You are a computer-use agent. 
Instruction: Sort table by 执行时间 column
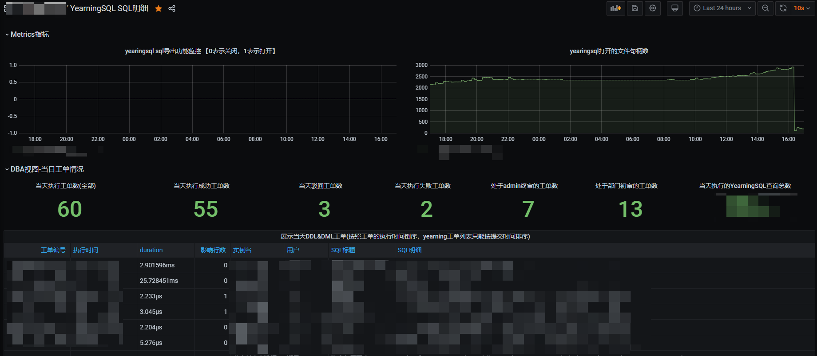point(86,250)
